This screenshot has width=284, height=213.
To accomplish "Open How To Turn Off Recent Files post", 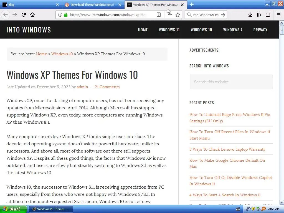I will [230, 135].
